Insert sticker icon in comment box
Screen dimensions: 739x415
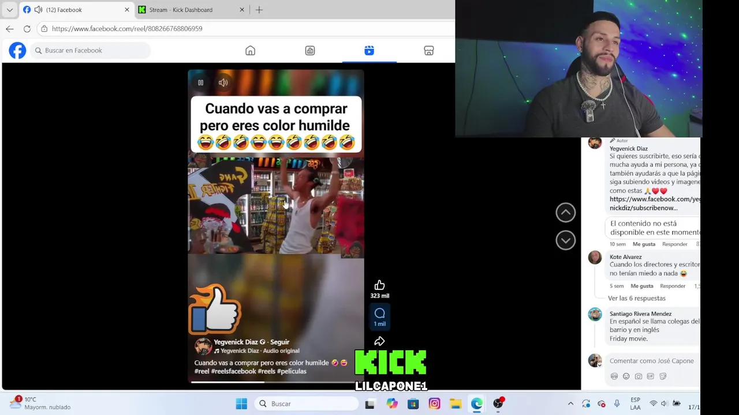pos(663,376)
